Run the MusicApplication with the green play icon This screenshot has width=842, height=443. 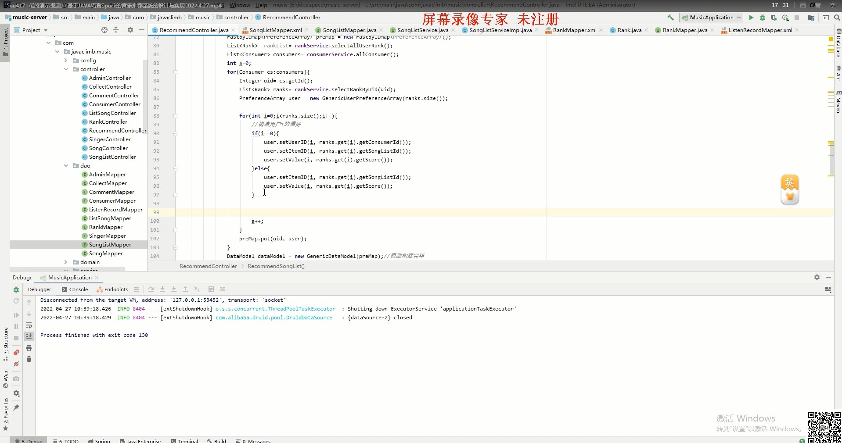751,18
